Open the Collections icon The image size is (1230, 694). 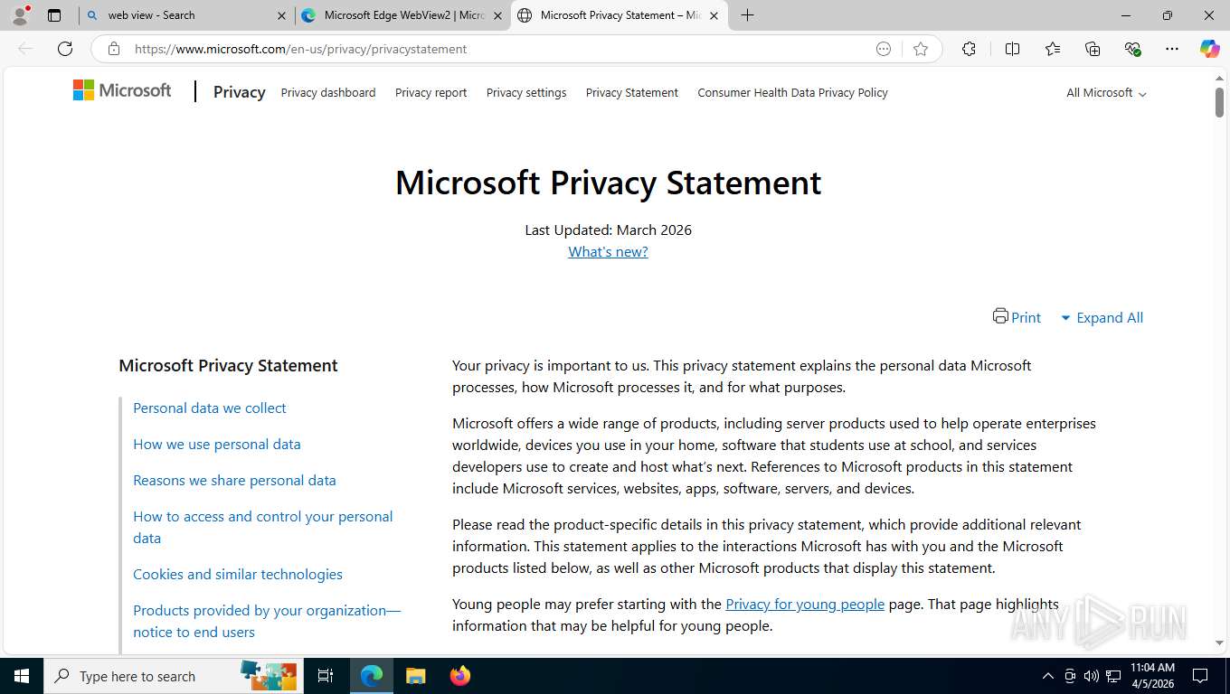click(1093, 49)
